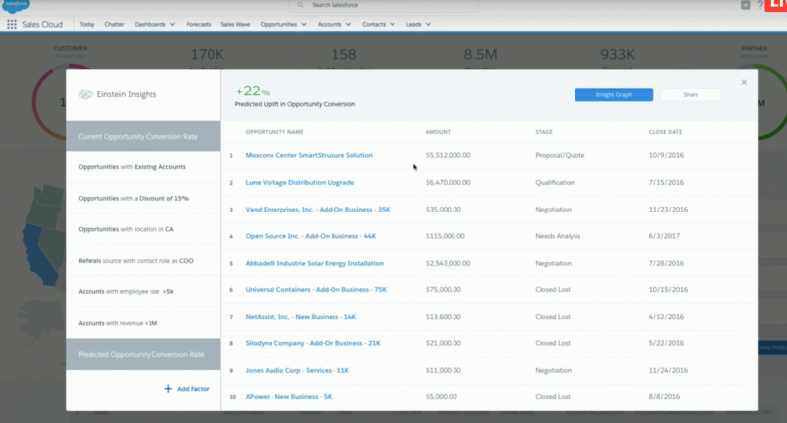Click the 8.5M metric on the dashboard
Viewport: 787px width, 423px height.
tap(480, 54)
